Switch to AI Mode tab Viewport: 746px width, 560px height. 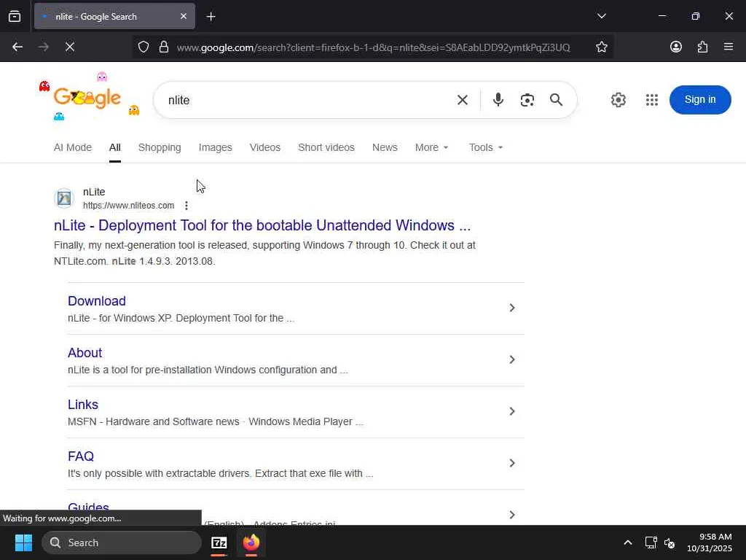73,147
